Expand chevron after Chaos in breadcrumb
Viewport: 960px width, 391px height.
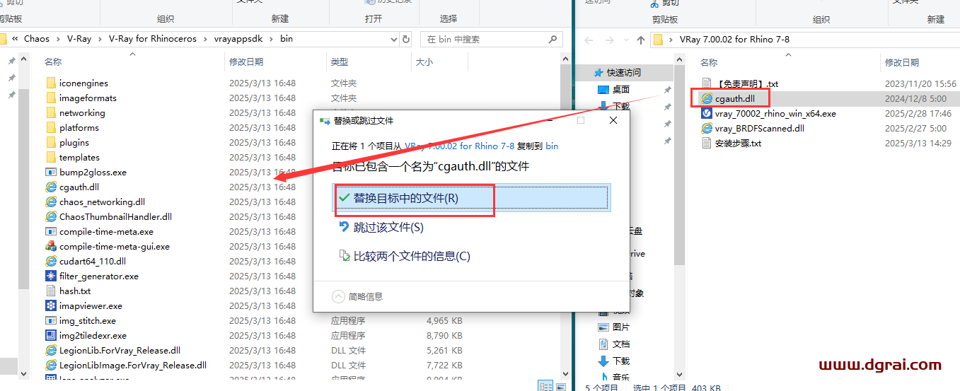pos(57,39)
